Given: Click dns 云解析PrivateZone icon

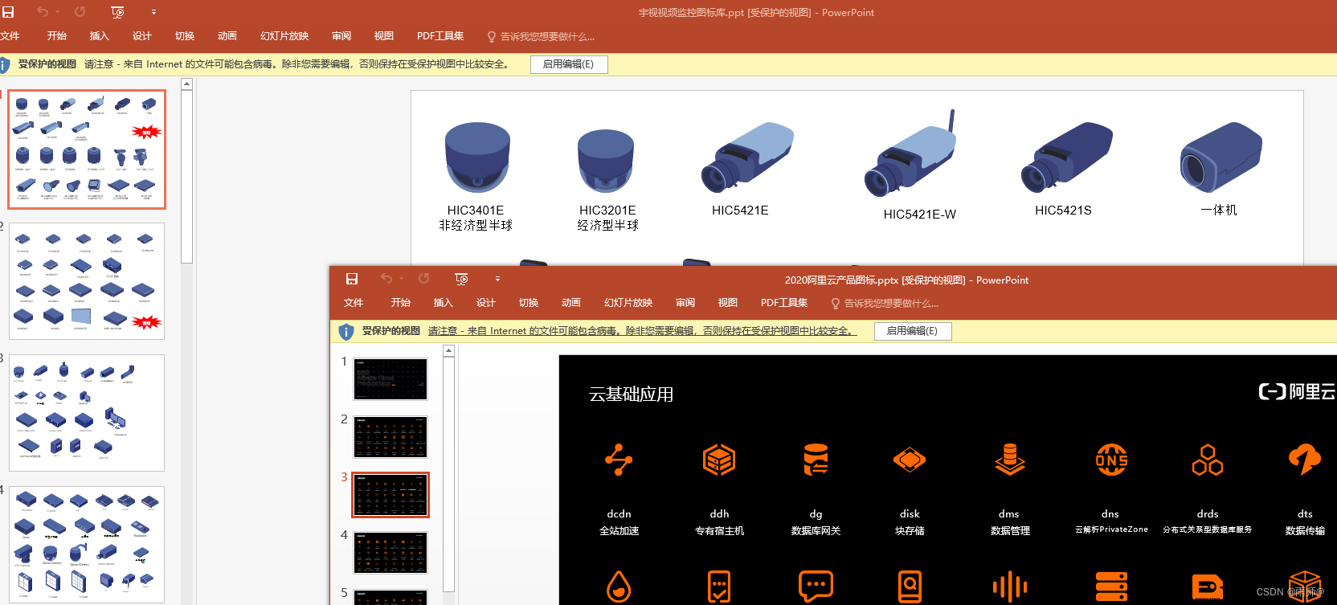Looking at the screenshot, I should 1111,460.
